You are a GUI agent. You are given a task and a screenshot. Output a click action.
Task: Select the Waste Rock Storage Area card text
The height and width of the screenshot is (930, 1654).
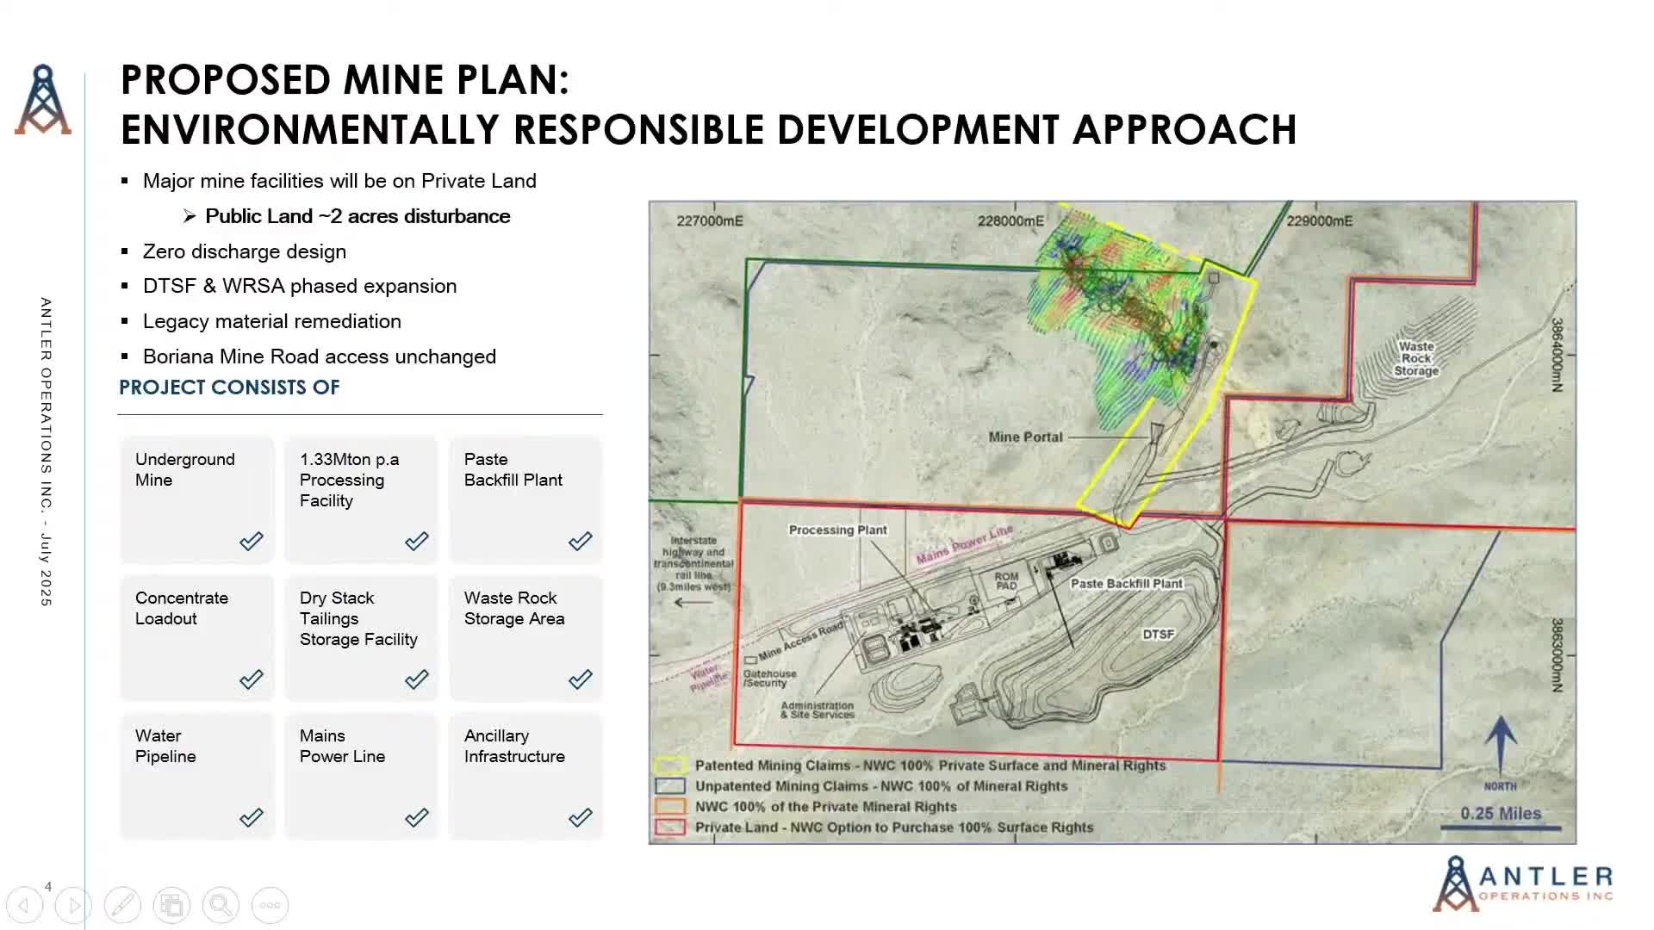(514, 608)
